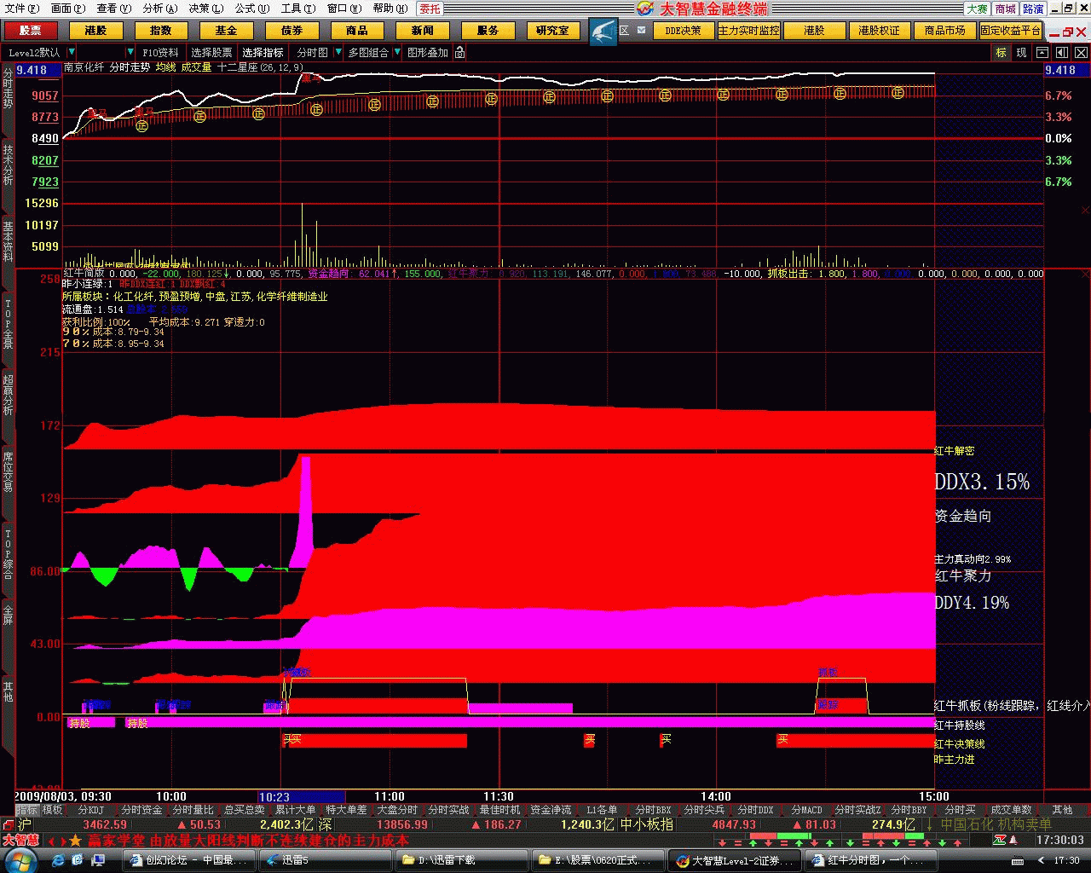This screenshot has width=1091, height=873.
Task: Click the 大智慧 logo in ticker bar
Action: tap(20, 840)
